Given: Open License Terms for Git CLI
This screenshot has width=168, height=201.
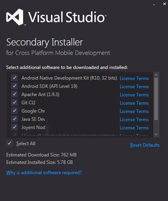Looking at the screenshot, I should point(134,103).
